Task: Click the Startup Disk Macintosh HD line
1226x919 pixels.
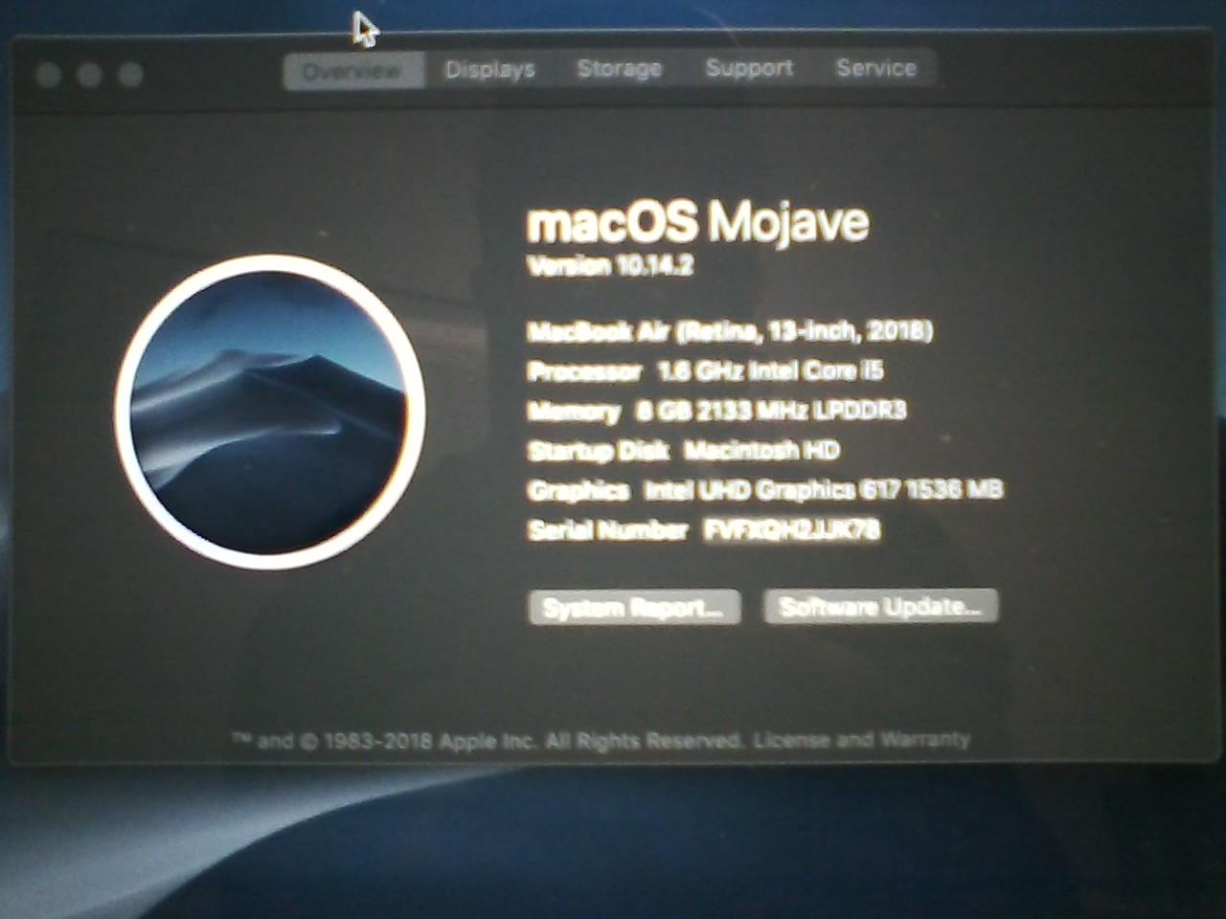Action: point(684,450)
